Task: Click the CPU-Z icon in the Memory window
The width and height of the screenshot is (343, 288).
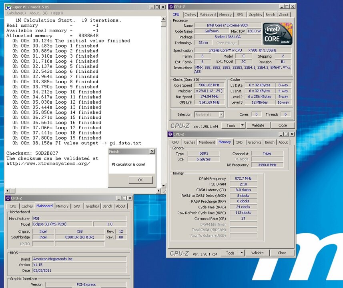Action: 170,134
